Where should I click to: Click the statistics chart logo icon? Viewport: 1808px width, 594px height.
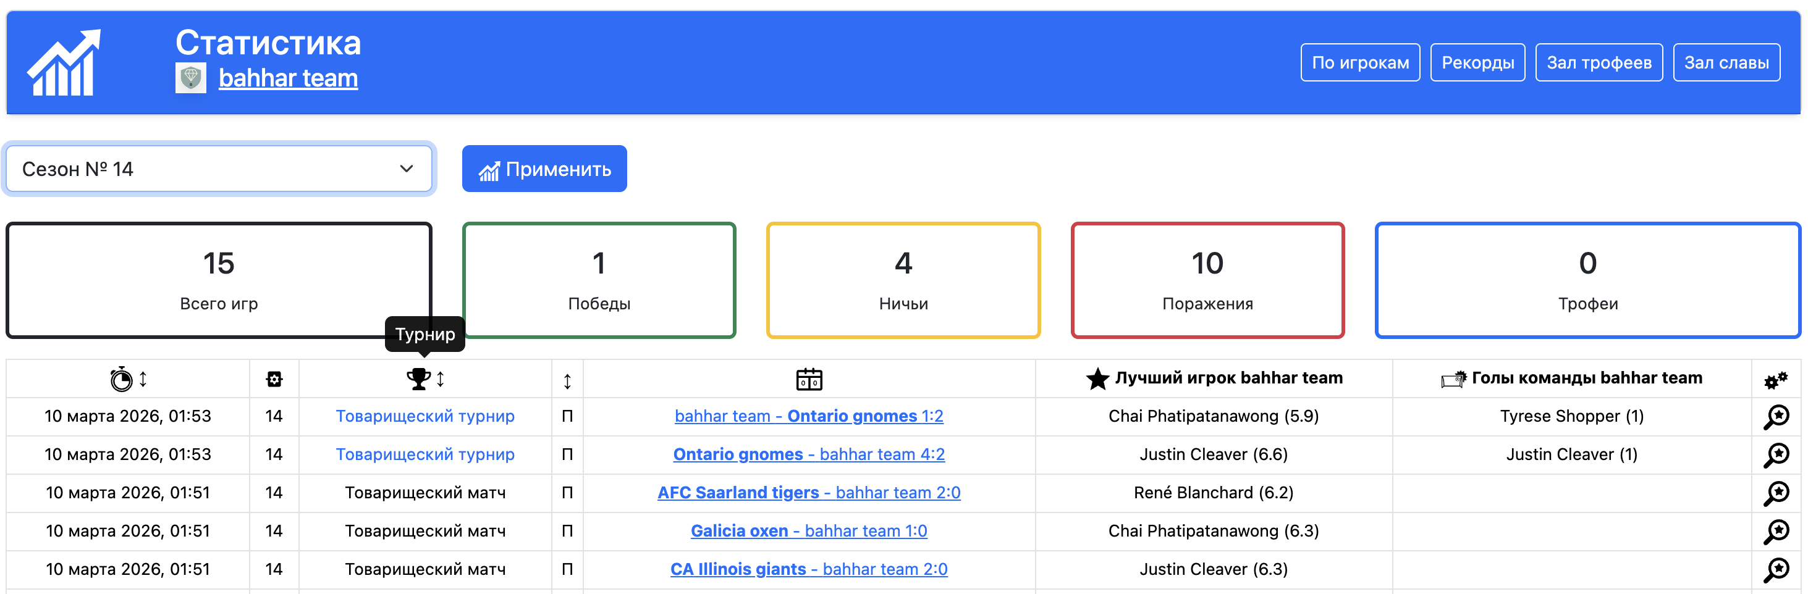click(64, 62)
